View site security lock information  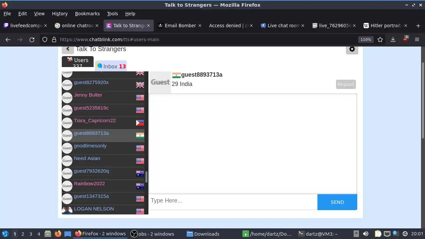pos(54,40)
